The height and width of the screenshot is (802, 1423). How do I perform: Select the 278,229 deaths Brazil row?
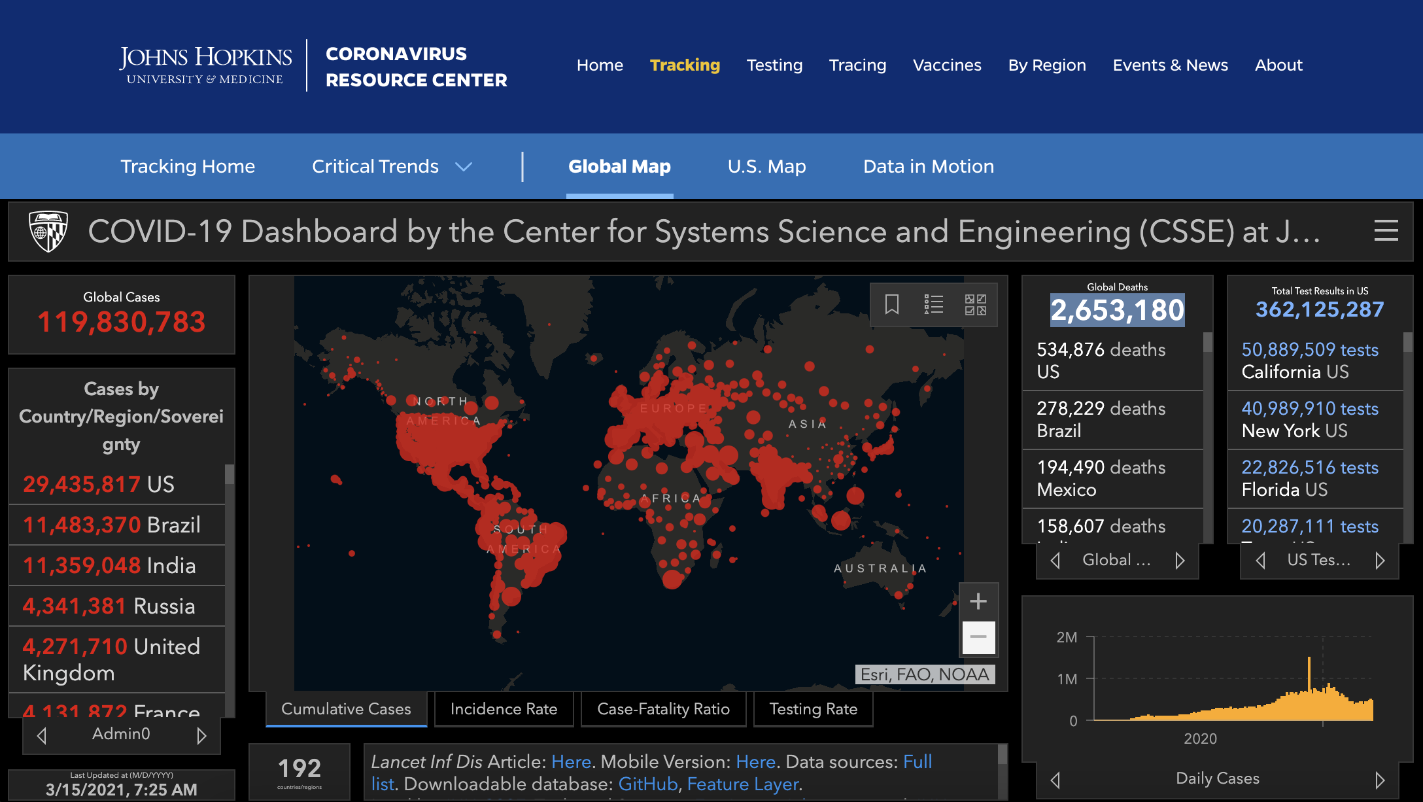[1113, 420]
